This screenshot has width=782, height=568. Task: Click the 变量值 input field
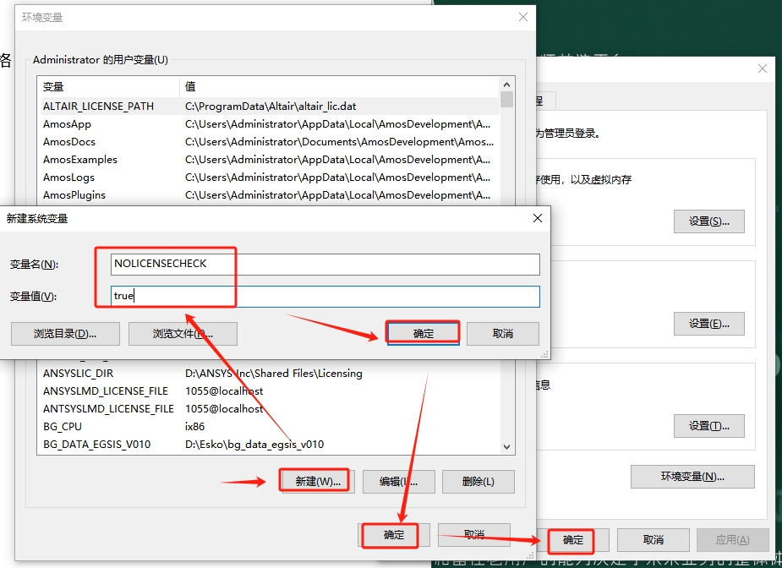[325, 297]
